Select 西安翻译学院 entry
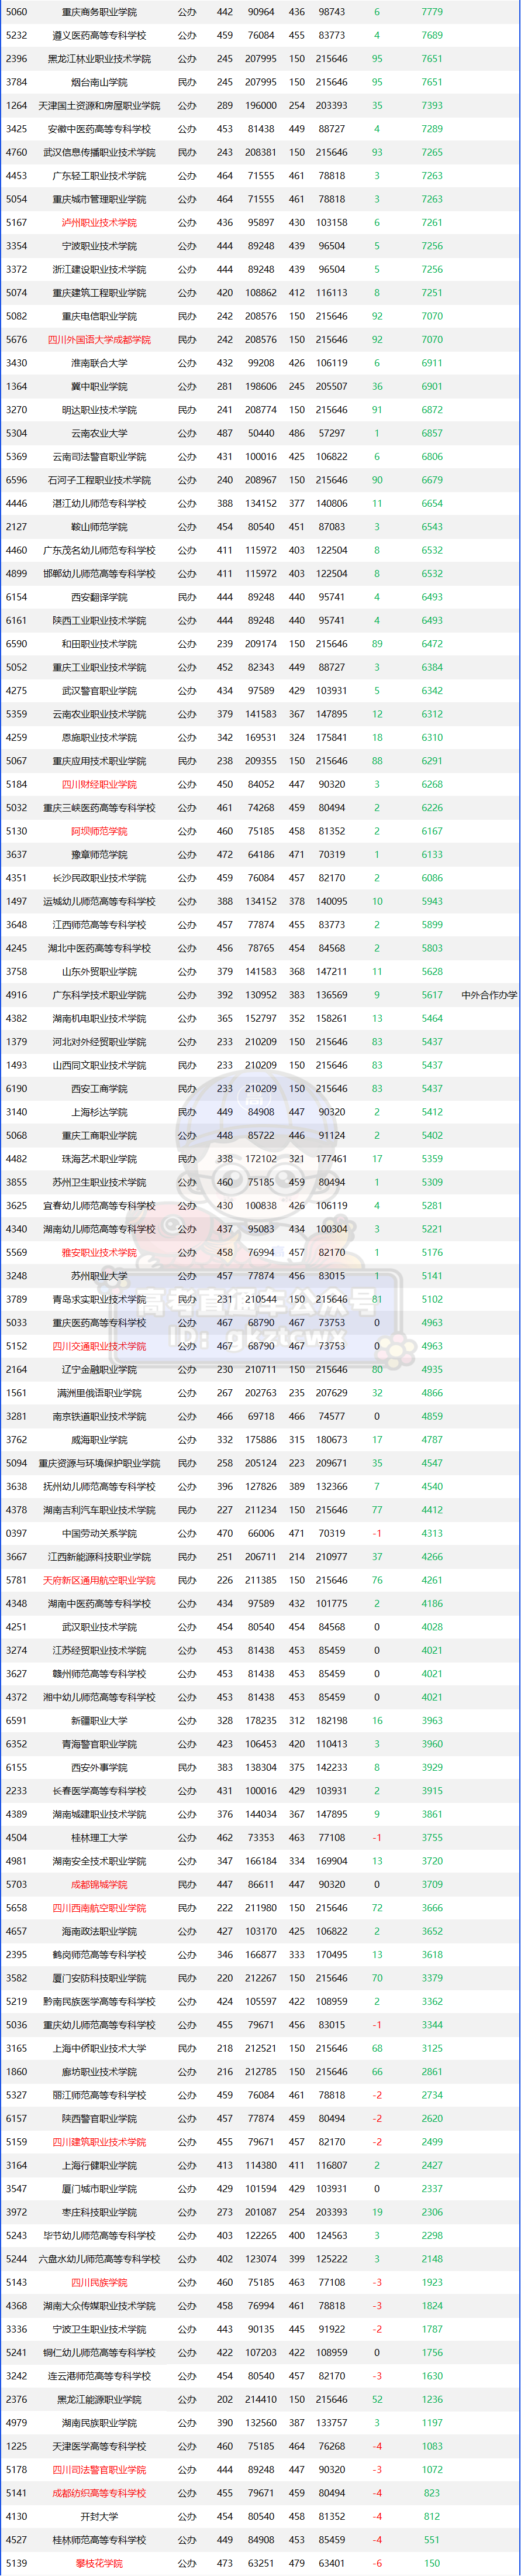The height and width of the screenshot is (2576, 521). [x=99, y=597]
